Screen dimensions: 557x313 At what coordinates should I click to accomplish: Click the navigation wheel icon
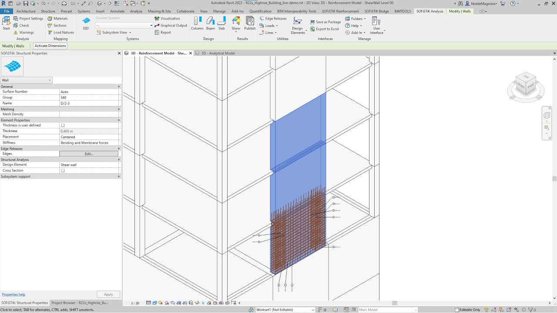point(547,115)
